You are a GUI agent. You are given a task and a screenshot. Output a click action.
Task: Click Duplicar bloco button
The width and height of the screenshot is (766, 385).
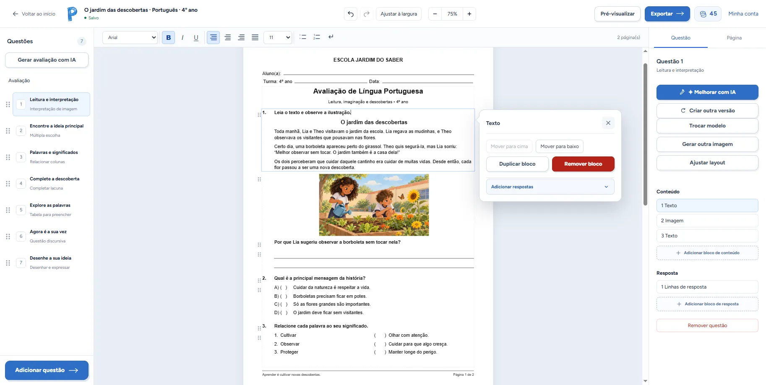(x=517, y=164)
